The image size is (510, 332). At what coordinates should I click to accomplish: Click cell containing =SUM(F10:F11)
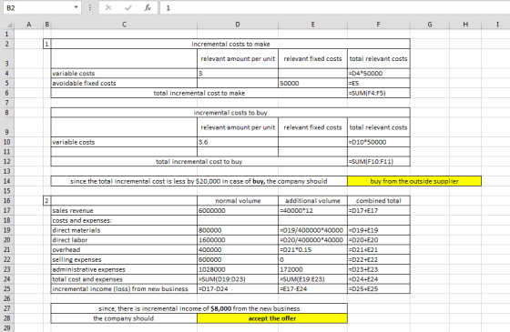pos(379,162)
